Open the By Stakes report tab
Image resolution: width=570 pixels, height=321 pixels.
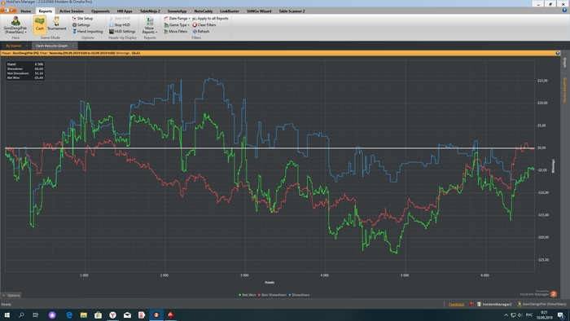coord(14,46)
